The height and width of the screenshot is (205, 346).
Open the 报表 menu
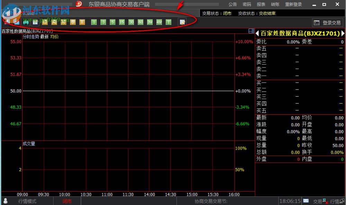tap(261, 4)
